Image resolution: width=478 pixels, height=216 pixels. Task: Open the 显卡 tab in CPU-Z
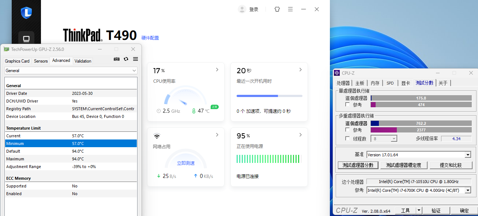[406, 83]
